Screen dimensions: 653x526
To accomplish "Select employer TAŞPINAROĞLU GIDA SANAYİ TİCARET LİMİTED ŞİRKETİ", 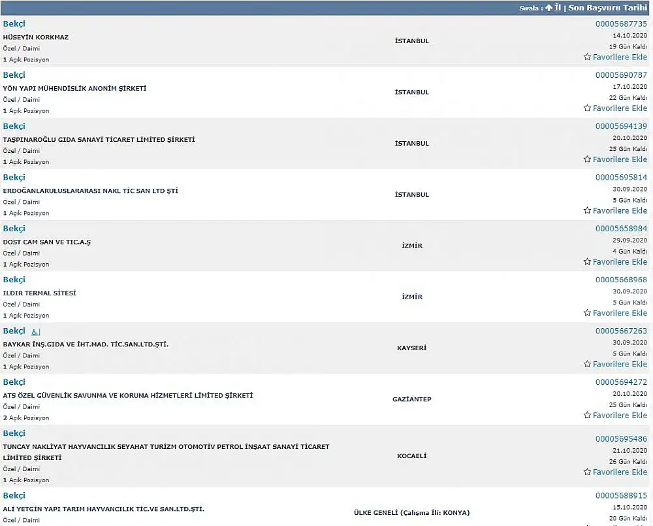I will (x=99, y=140).
